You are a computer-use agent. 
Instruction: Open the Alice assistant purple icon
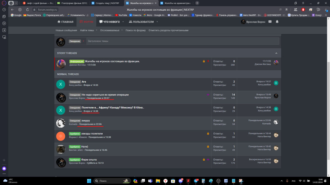pyautogui.click(x=4, y=169)
